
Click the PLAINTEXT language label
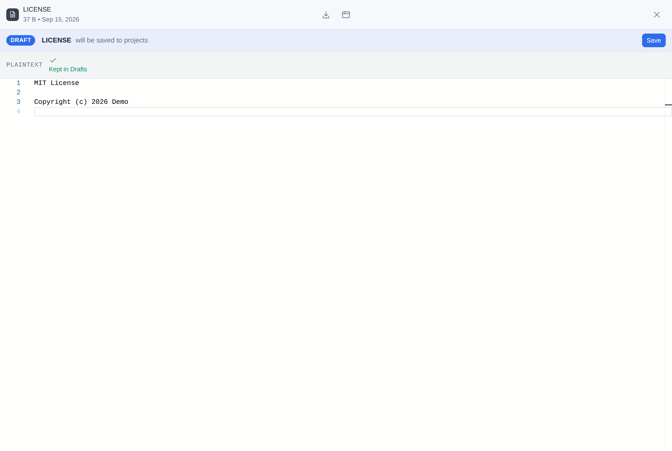coord(24,65)
